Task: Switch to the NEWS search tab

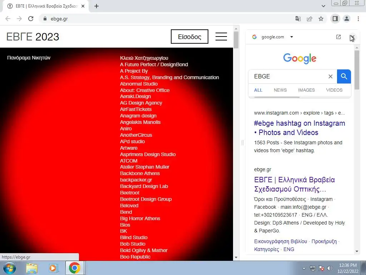Action: click(x=280, y=90)
